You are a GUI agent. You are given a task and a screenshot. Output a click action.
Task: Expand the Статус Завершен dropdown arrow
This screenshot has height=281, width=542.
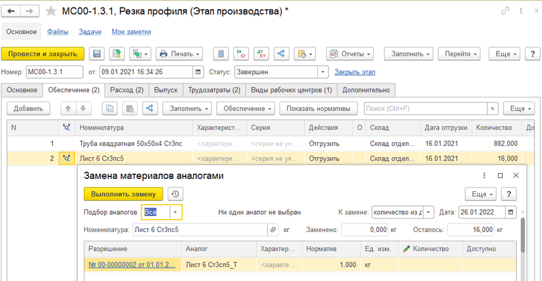[322, 72]
